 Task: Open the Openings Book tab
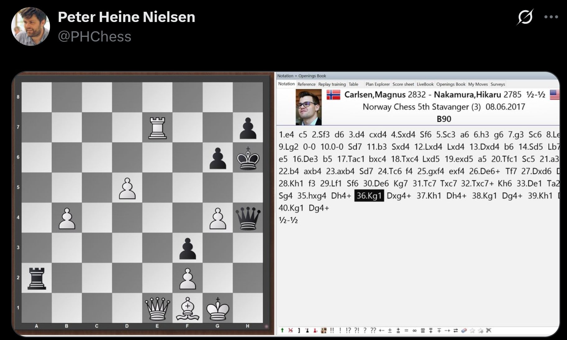(x=451, y=84)
